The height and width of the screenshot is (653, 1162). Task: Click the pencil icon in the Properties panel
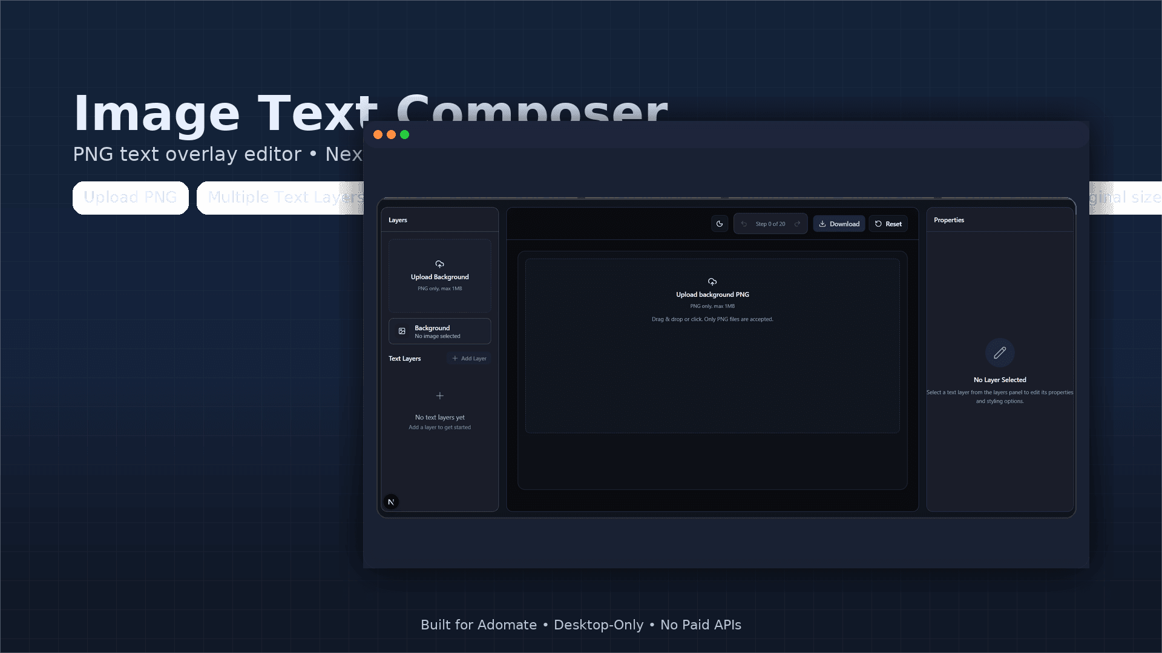tap(999, 352)
